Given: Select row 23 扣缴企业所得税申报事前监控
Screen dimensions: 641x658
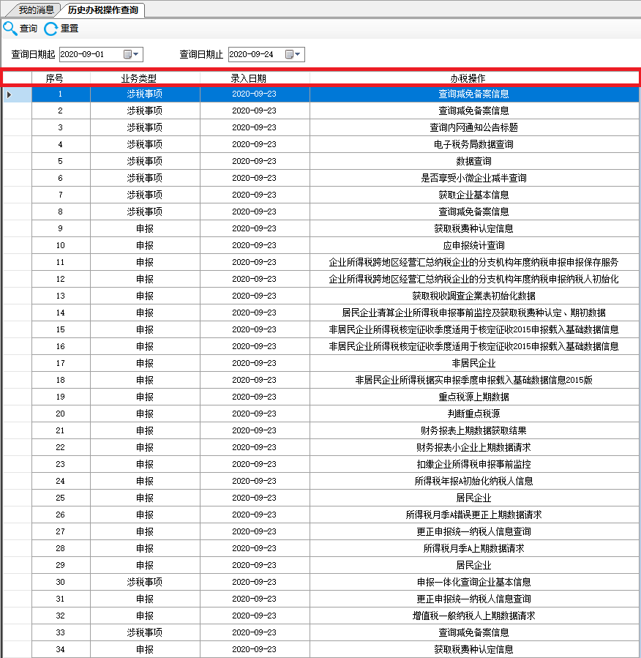Looking at the screenshot, I should 474,464.
